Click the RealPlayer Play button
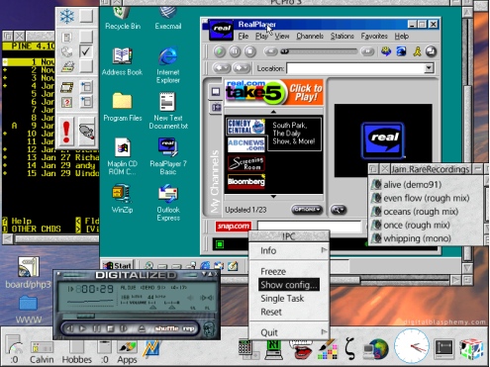This screenshot has width=490, height=367. click(x=219, y=51)
